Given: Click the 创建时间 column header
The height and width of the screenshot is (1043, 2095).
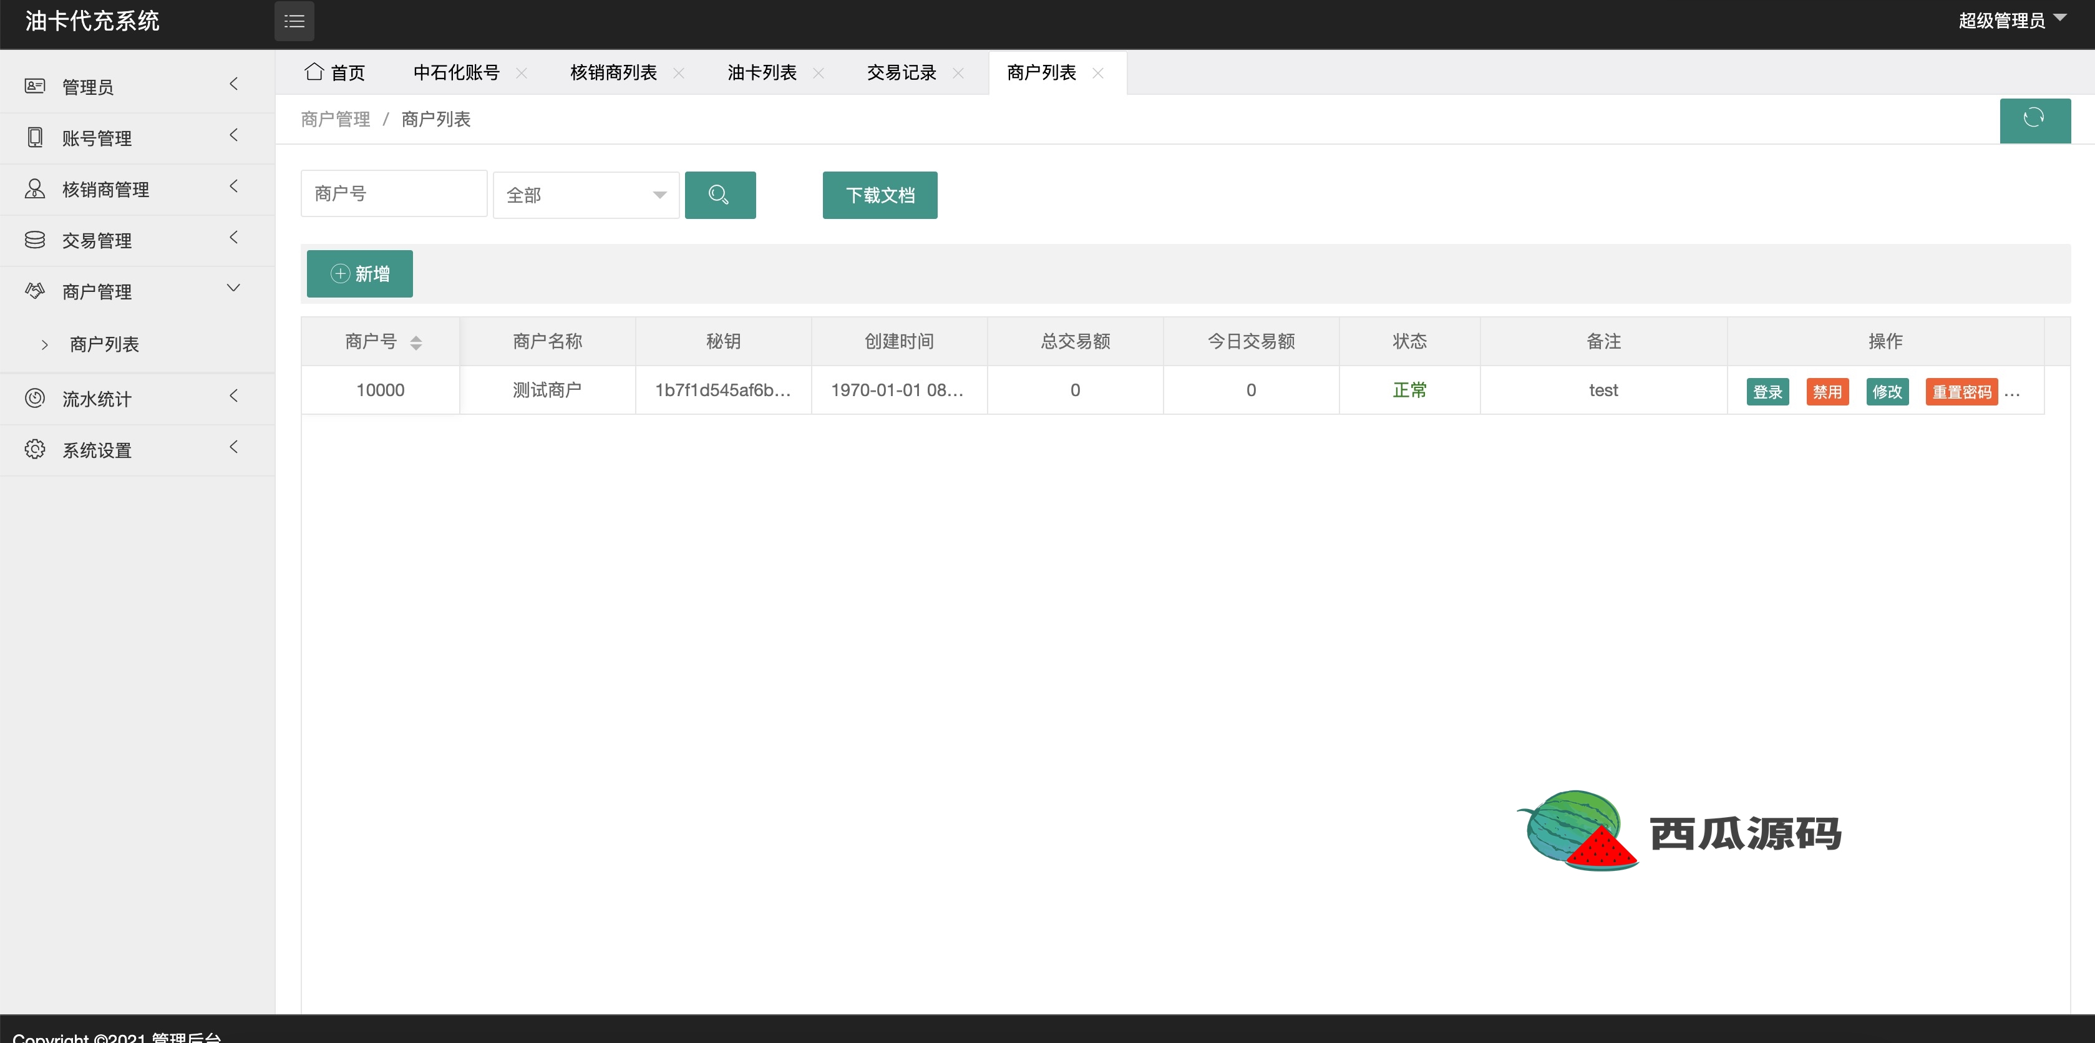Looking at the screenshot, I should click(898, 341).
